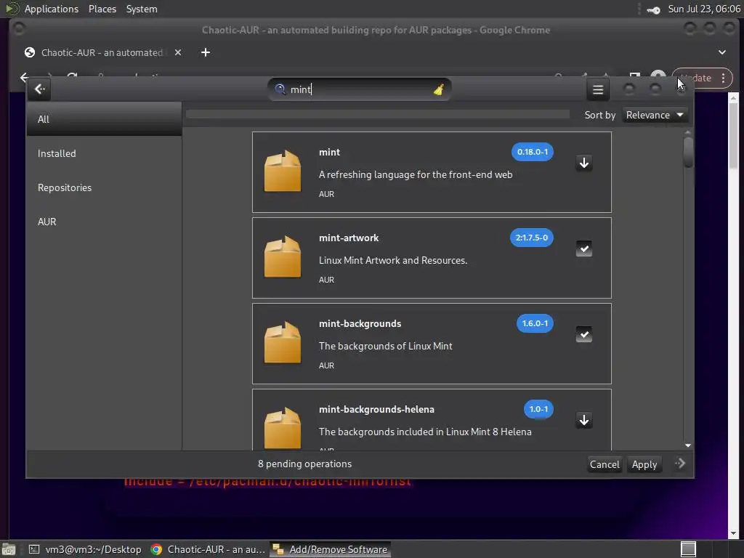This screenshot has height=558, width=744.
Task: Click the Chaotic-AUR tab favicon
Action: coord(30,52)
